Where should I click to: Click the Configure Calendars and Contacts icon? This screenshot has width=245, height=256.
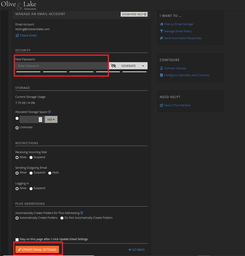point(161,75)
